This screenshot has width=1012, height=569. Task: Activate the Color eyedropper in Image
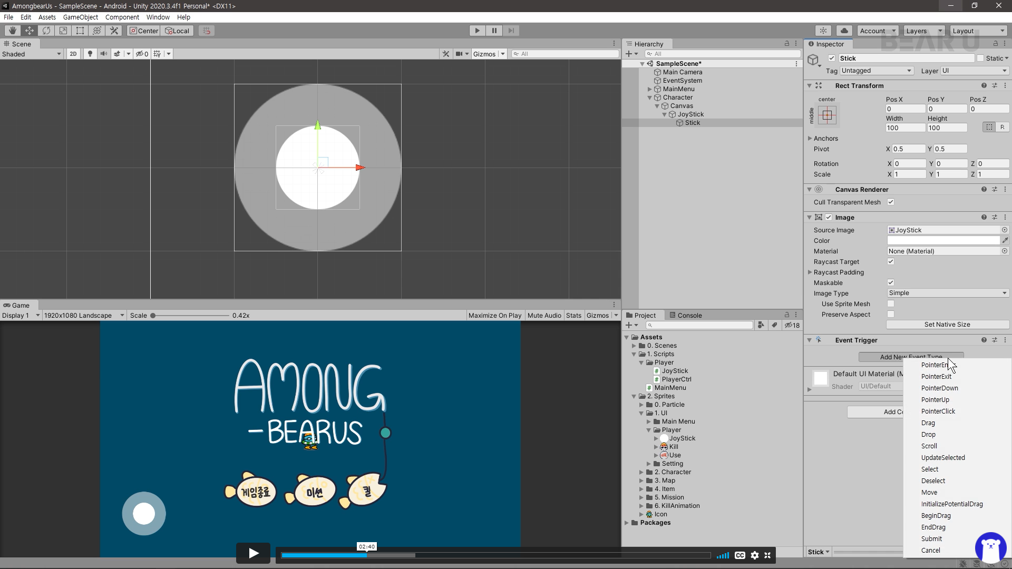(x=1005, y=240)
